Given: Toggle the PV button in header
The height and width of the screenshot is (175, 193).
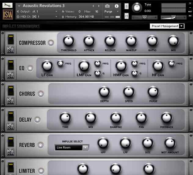Looking at the screenshot, I should pyautogui.click(x=190, y=16).
